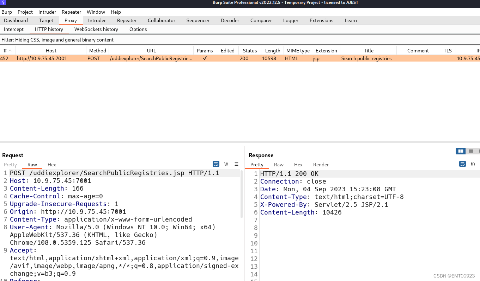Select the Proxy tab
The image size is (480, 281).
point(71,20)
